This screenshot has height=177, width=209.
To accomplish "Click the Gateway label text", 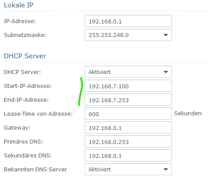I will [17, 128].
